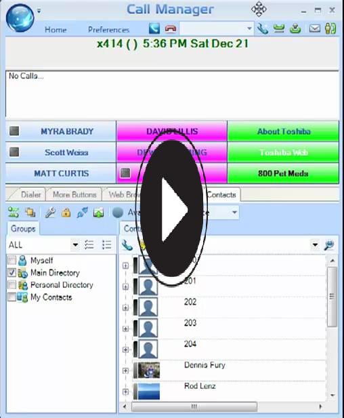The height and width of the screenshot is (418, 344).
Task: Expand the 204 contact row
Action: point(125,349)
